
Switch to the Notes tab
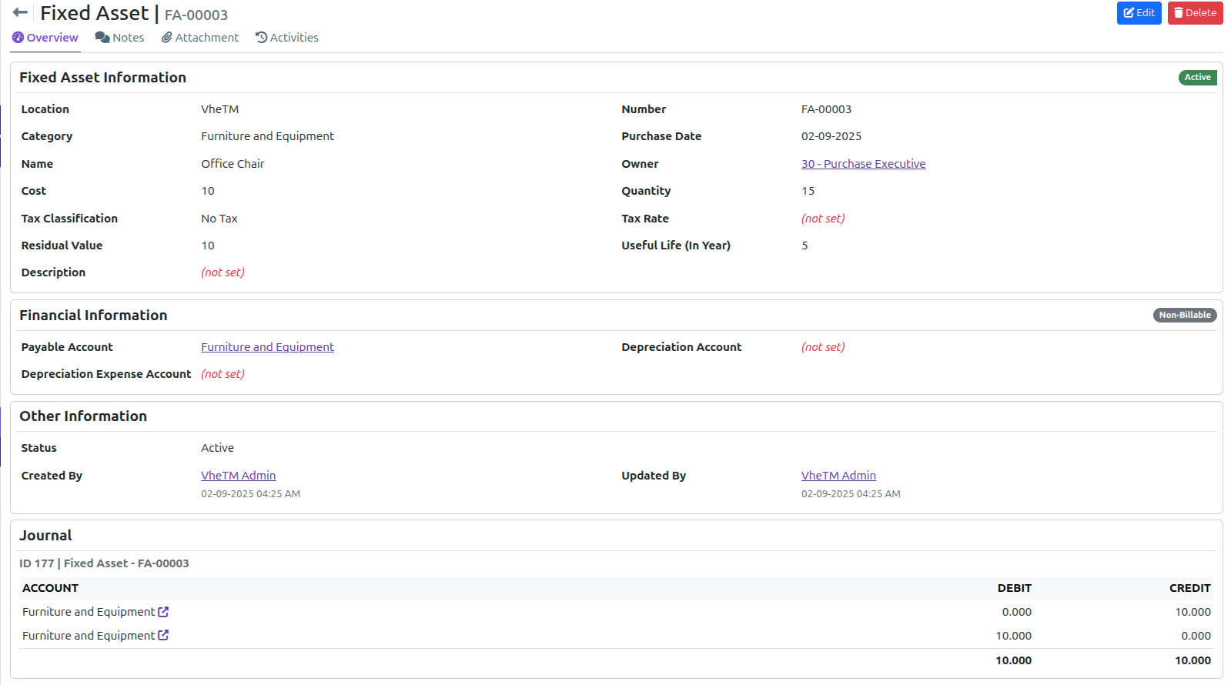click(119, 38)
